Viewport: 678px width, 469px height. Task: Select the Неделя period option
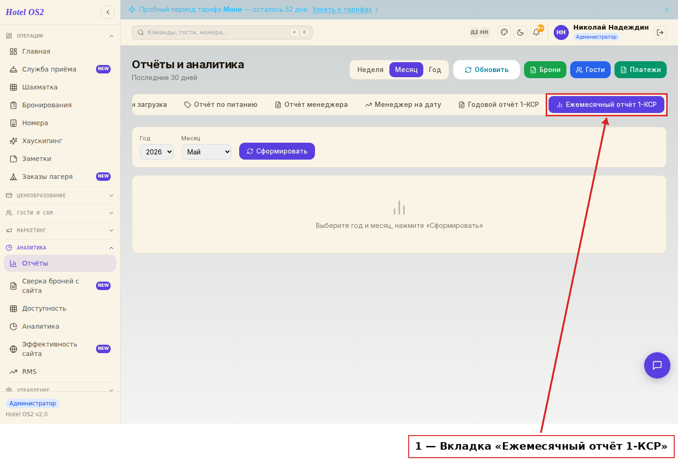[x=370, y=70]
